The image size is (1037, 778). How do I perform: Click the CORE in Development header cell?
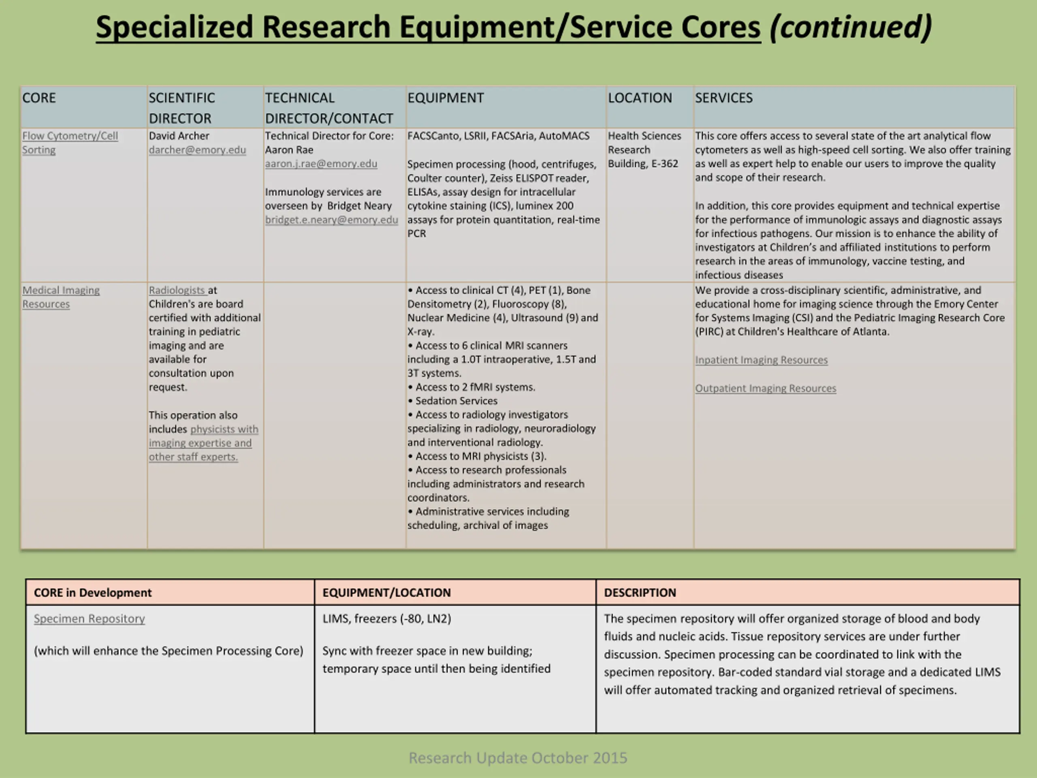(170, 592)
